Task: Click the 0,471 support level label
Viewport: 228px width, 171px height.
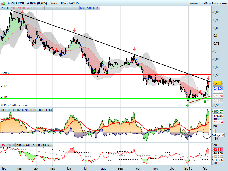Action: 5,86
